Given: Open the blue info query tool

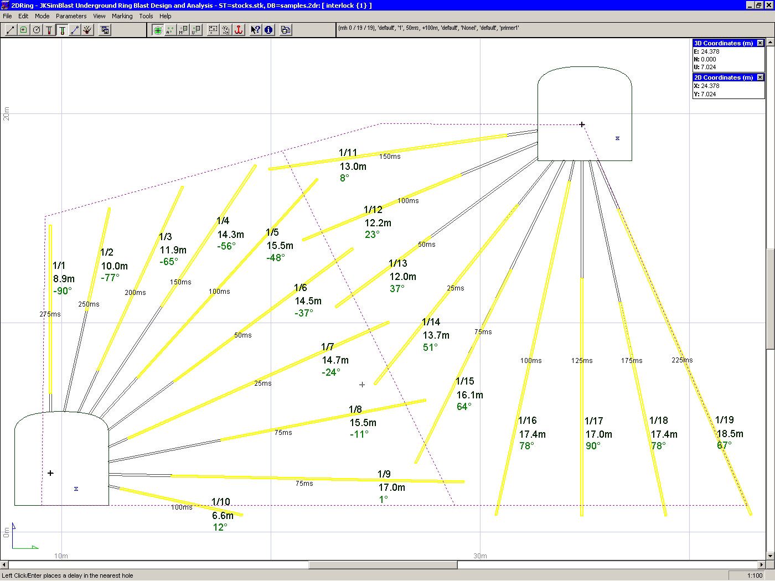Looking at the screenshot, I should pyautogui.click(x=268, y=30).
